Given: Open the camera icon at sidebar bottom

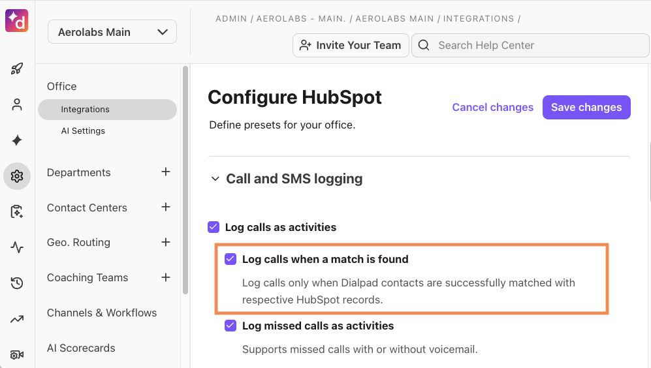Looking at the screenshot, I should click(x=17, y=355).
